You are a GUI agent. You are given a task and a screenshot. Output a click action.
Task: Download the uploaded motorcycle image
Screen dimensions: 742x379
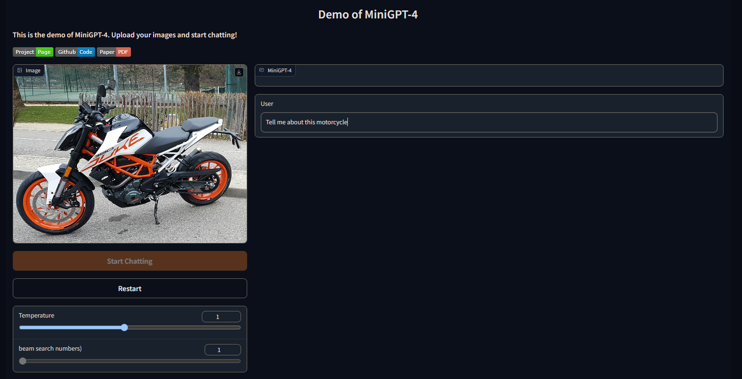[x=239, y=72]
